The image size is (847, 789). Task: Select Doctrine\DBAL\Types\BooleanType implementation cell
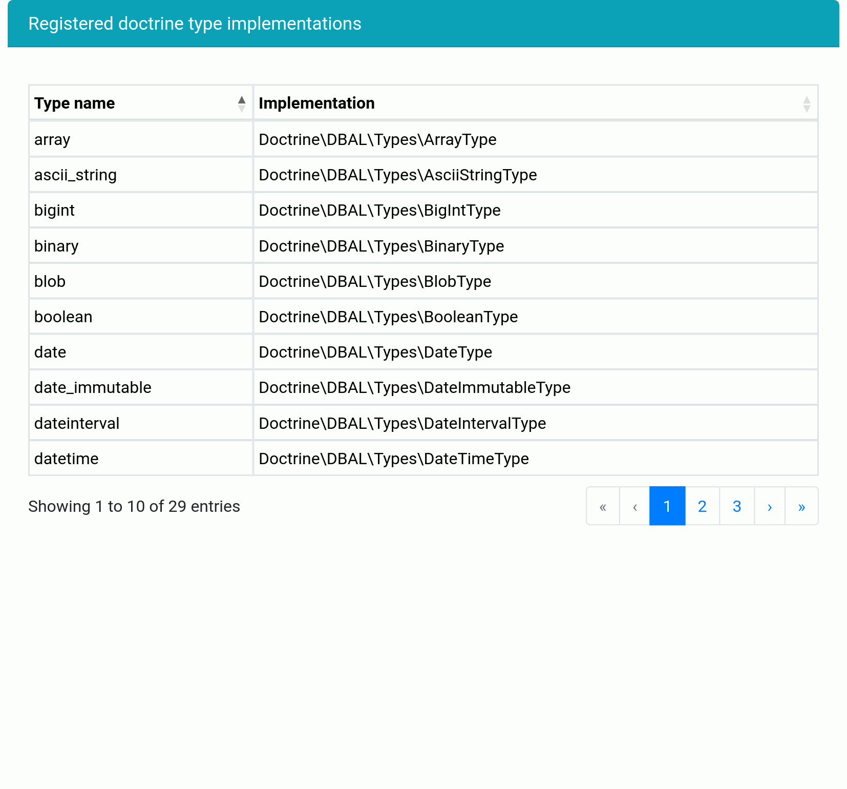pyautogui.click(x=536, y=317)
